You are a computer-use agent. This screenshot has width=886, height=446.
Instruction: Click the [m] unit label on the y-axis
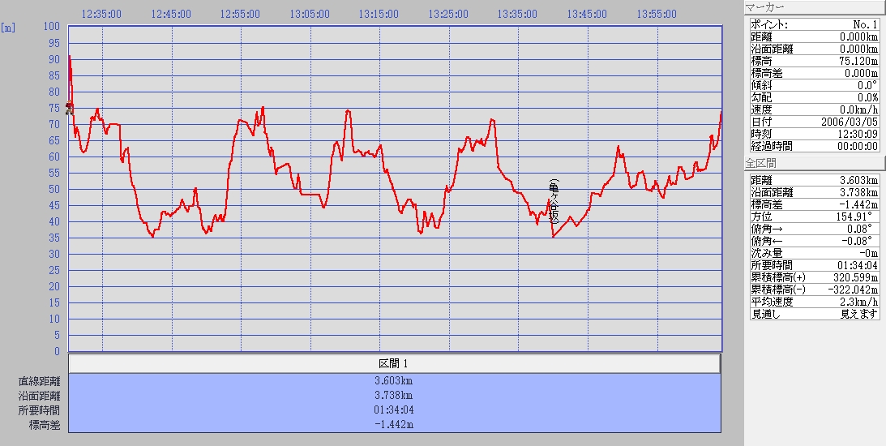click(9, 28)
